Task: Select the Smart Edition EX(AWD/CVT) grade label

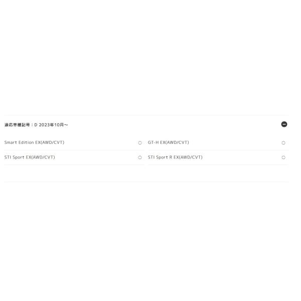Action: 34,142
